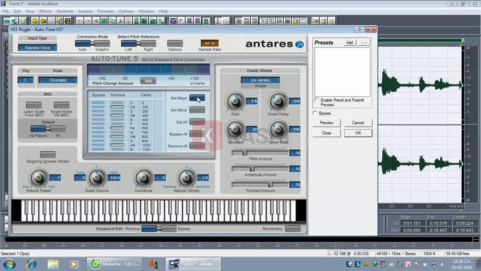This screenshot has width=481, height=271.
Task: Click the Scale Detune knob
Action: (97, 177)
